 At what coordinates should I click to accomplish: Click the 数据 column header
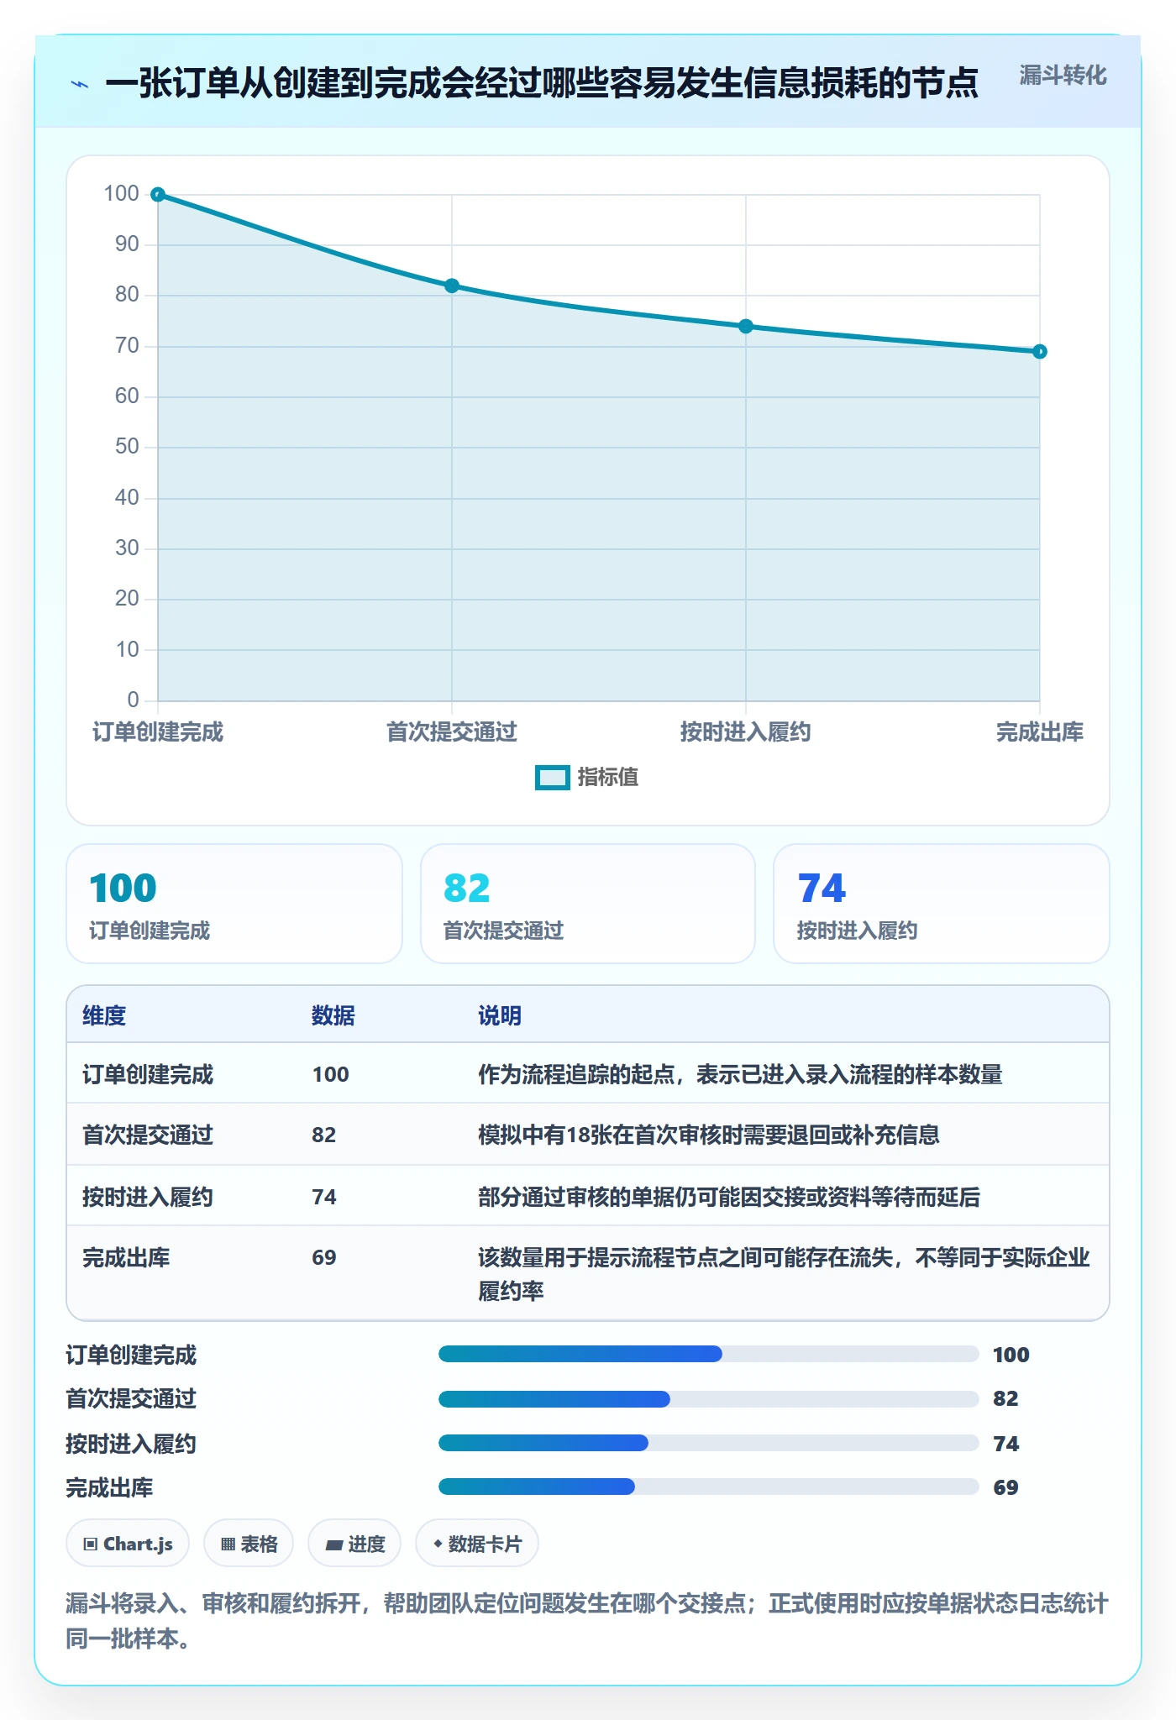[x=333, y=1015]
